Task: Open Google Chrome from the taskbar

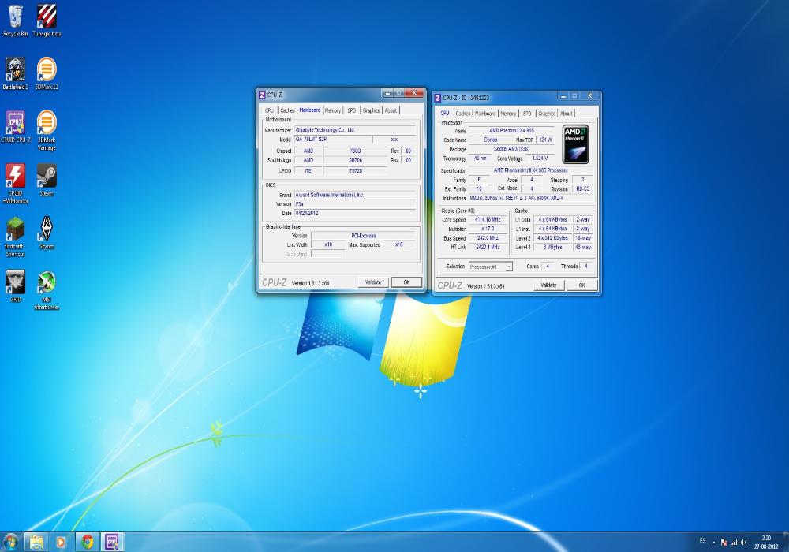Action: (87, 542)
